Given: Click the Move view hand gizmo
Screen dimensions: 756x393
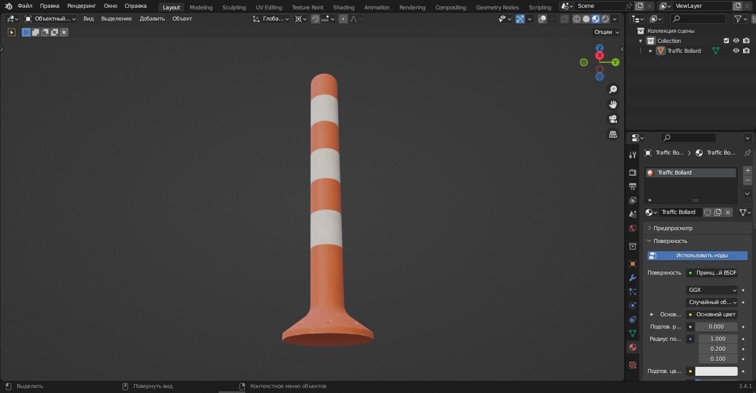Looking at the screenshot, I should pyautogui.click(x=613, y=105).
